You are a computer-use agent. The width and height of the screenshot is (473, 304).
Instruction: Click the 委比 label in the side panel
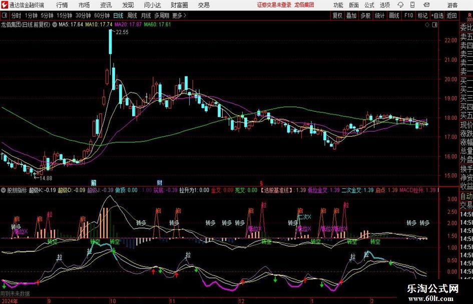point(466,27)
